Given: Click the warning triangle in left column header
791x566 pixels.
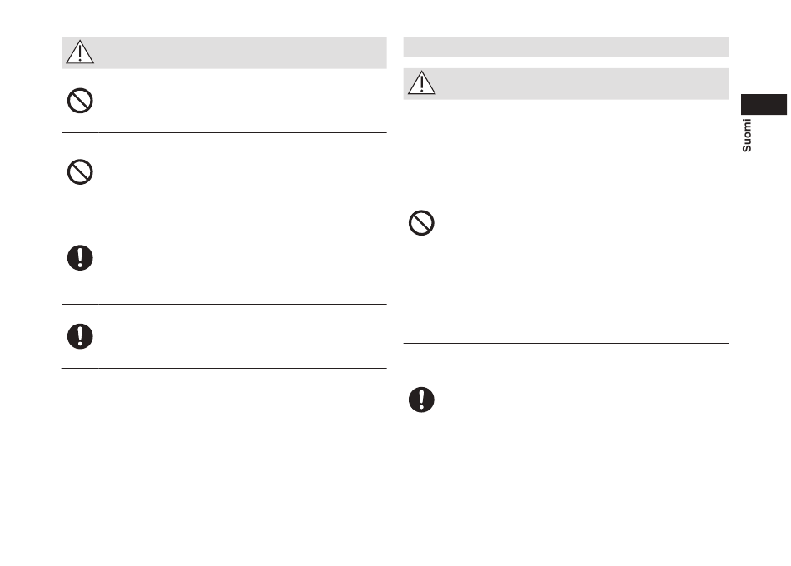Looking at the screenshot, I should (80, 52).
